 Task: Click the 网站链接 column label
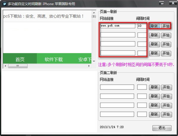point(107,18)
